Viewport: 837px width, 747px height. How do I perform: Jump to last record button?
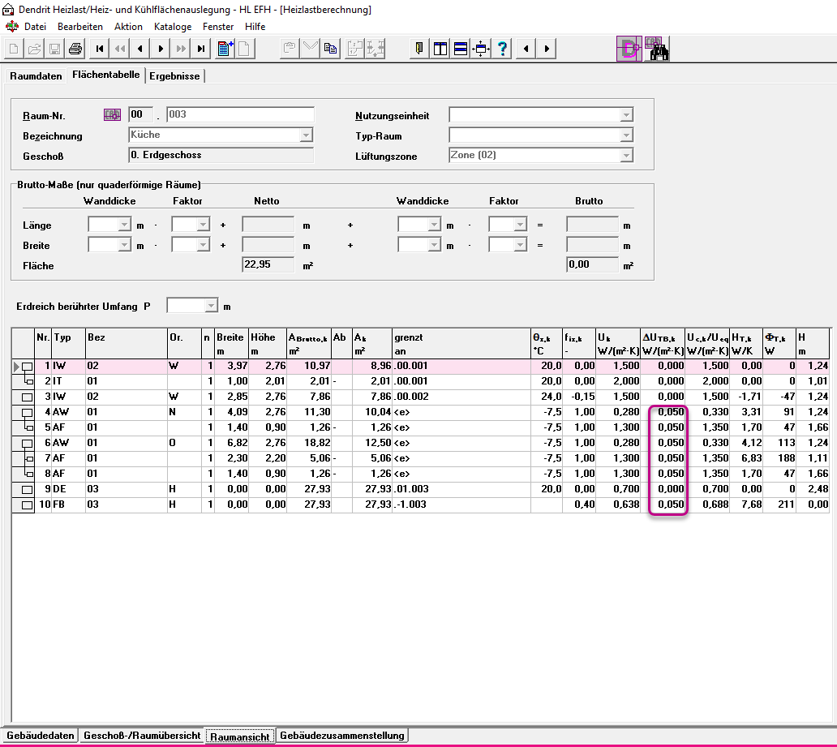pyautogui.click(x=200, y=49)
